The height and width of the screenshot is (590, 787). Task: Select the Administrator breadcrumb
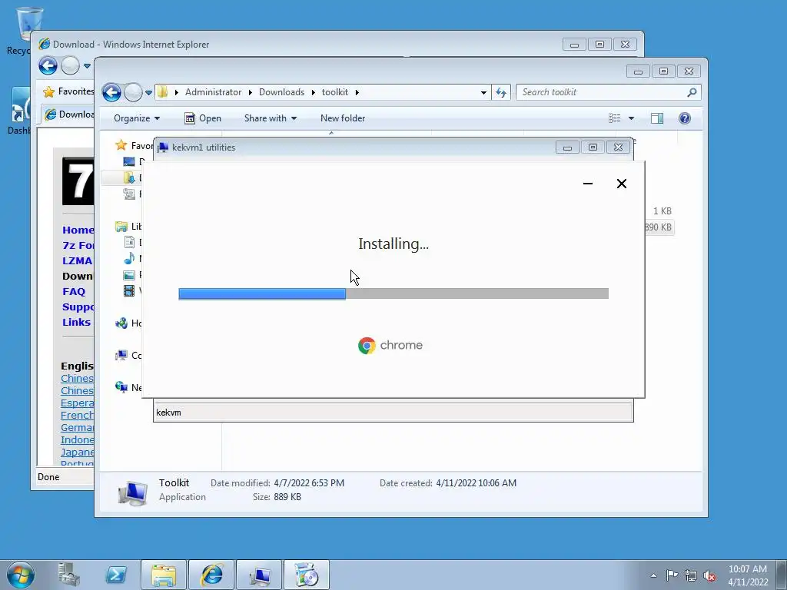pos(213,92)
